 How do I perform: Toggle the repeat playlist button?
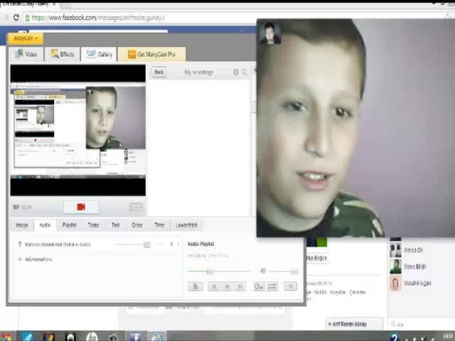point(259,286)
